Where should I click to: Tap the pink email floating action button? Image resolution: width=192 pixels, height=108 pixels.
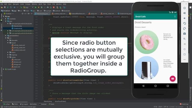172,79
